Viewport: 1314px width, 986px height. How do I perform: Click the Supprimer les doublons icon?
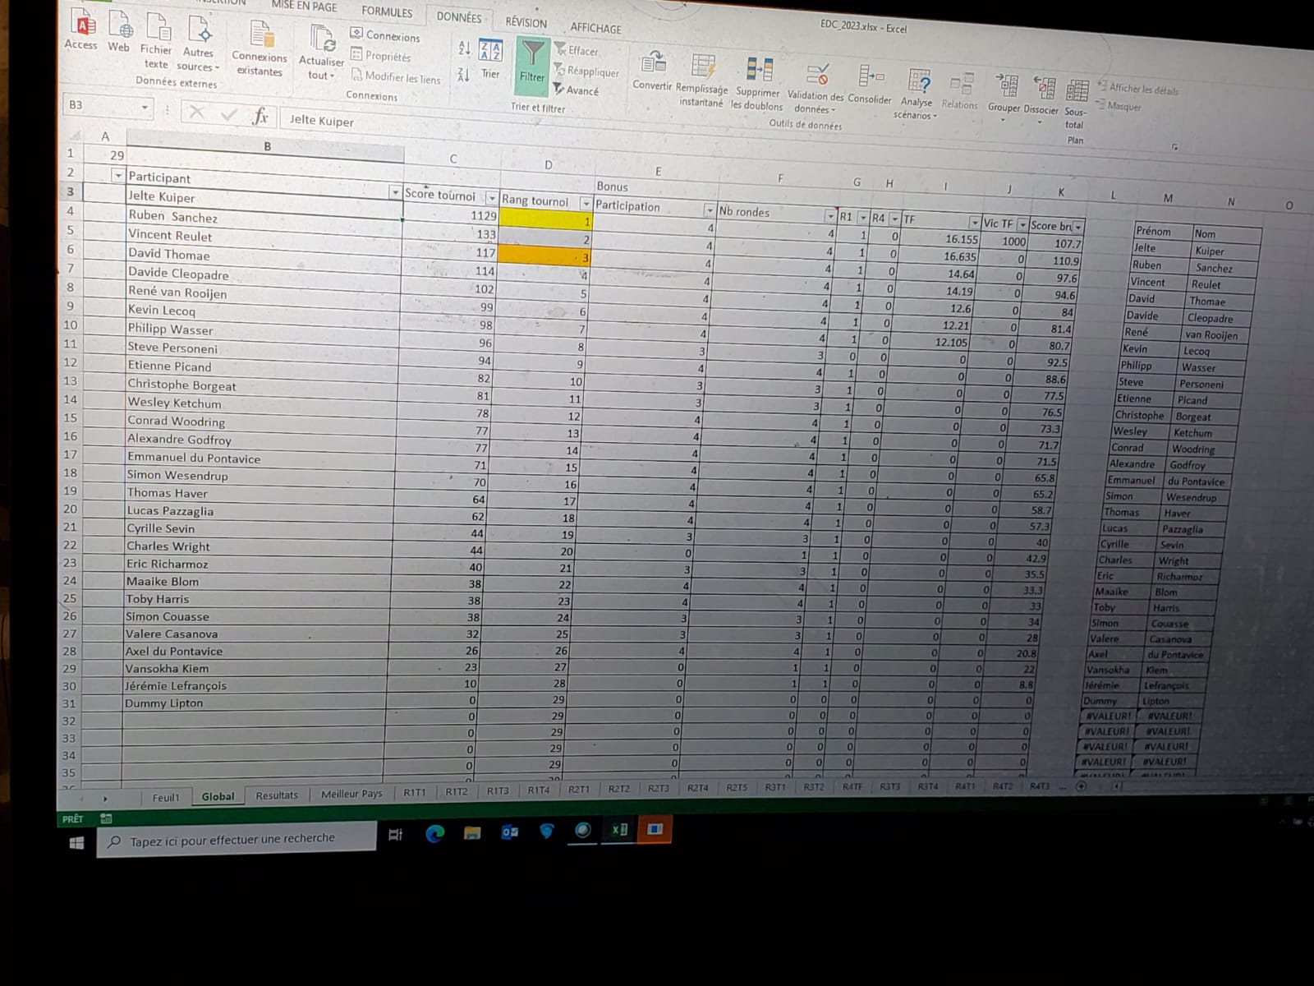(x=758, y=71)
